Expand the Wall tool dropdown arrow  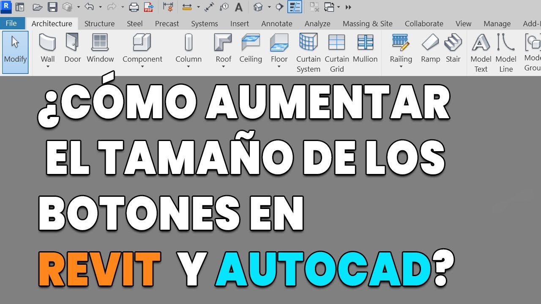(48, 67)
